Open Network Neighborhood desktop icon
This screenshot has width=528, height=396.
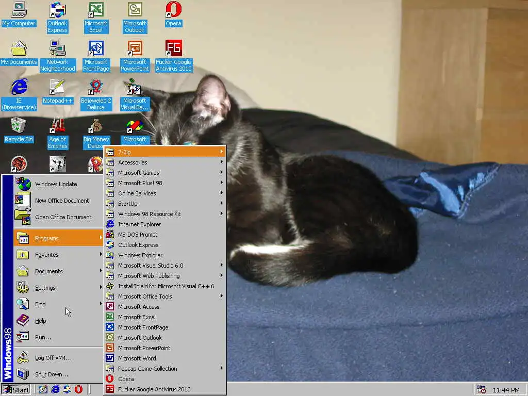58,56
